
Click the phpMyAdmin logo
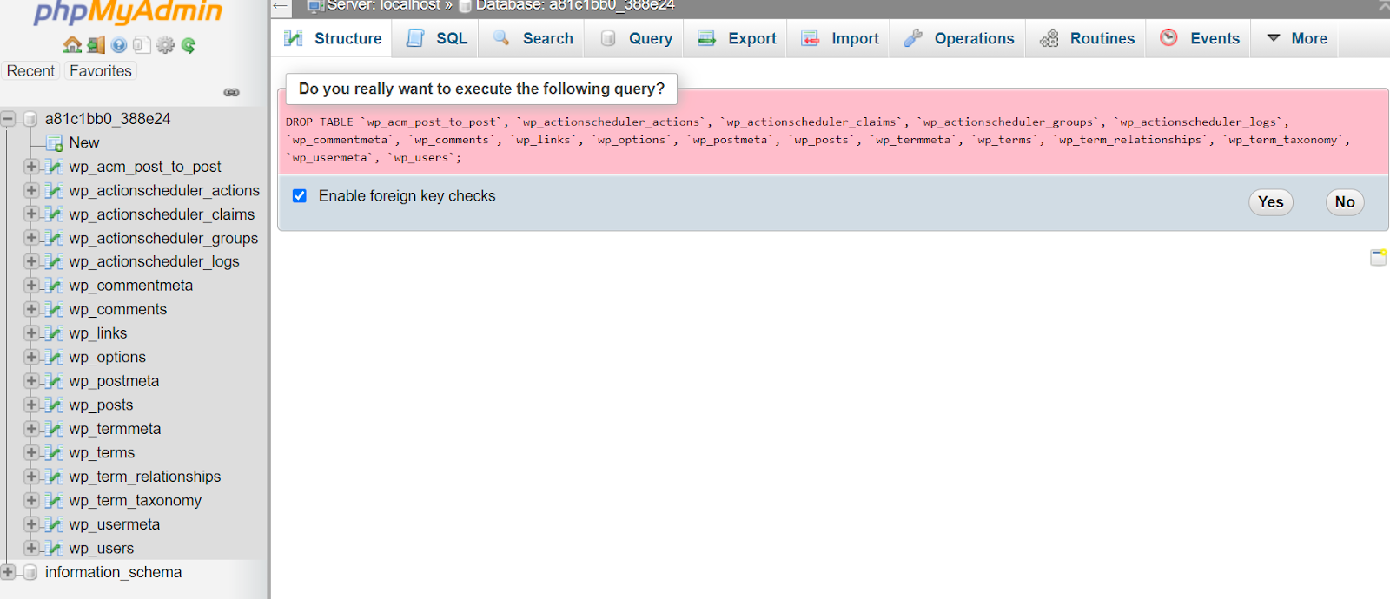pyautogui.click(x=128, y=11)
